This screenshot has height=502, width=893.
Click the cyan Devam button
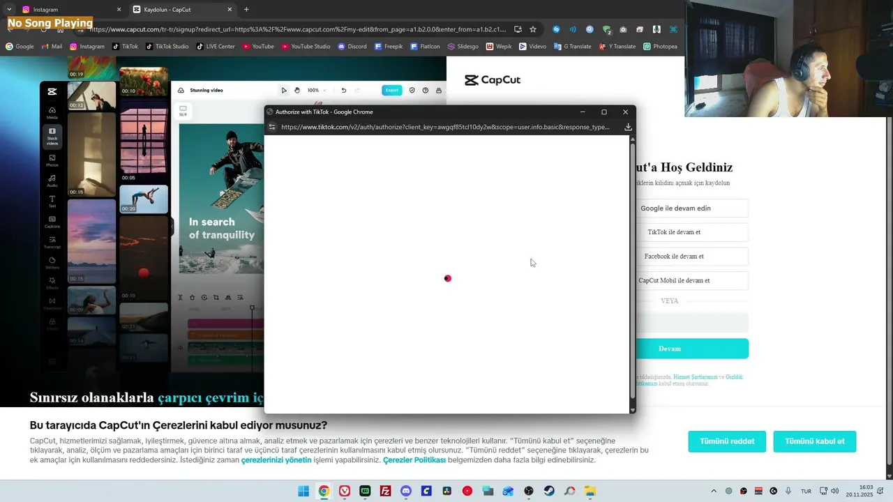[691, 349]
